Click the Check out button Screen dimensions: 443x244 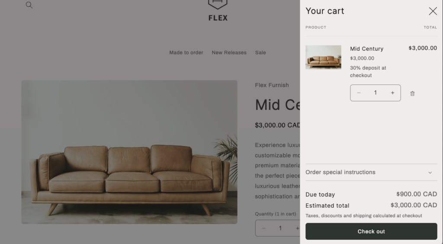click(371, 231)
